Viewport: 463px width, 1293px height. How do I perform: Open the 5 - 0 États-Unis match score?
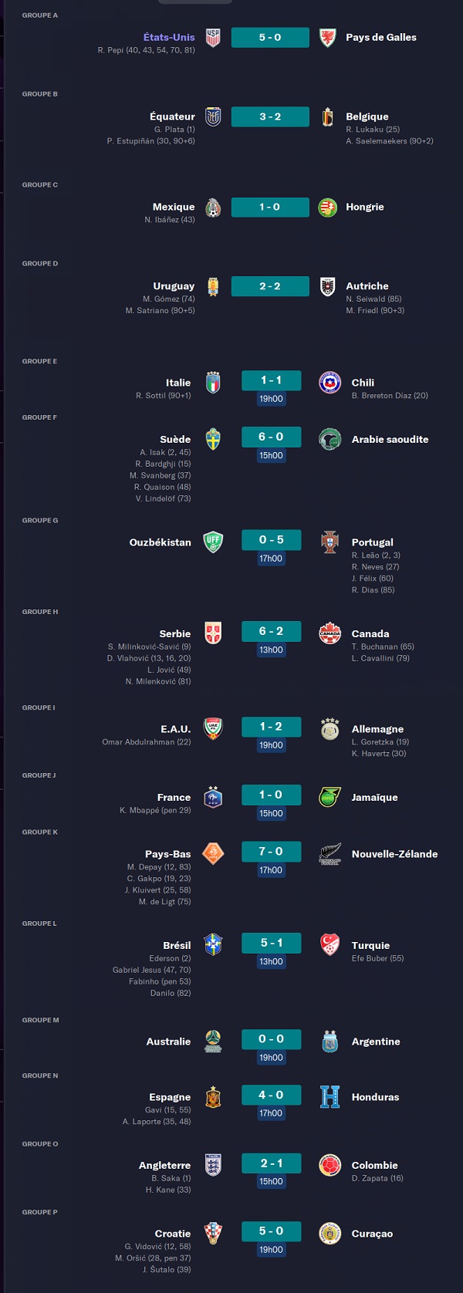click(x=270, y=37)
